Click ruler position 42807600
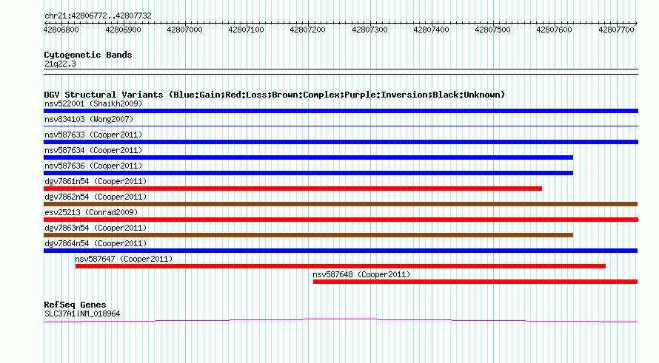 [555, 30]
